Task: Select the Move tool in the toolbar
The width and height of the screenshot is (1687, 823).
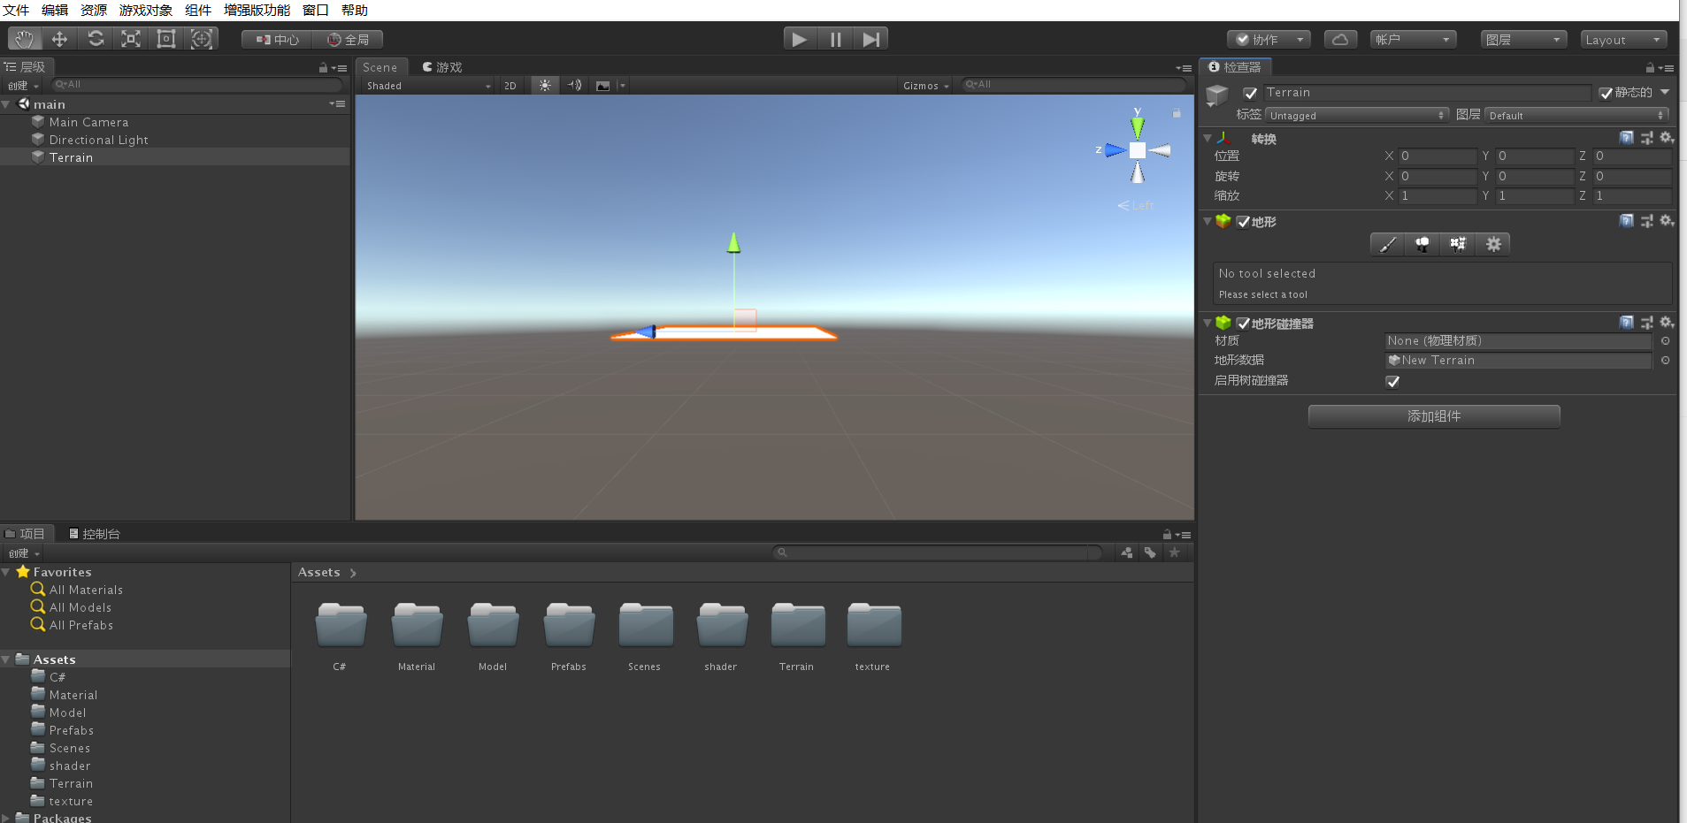Action: click(60, 38)
